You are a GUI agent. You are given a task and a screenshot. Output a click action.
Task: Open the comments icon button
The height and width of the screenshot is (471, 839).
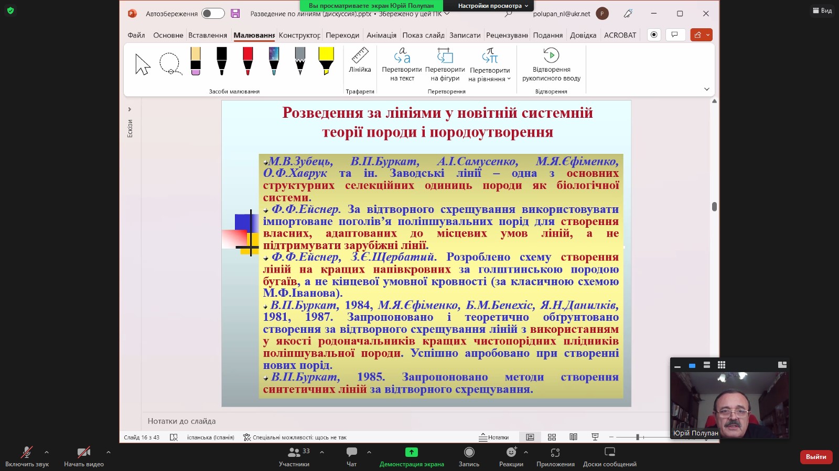coord(675,35)
